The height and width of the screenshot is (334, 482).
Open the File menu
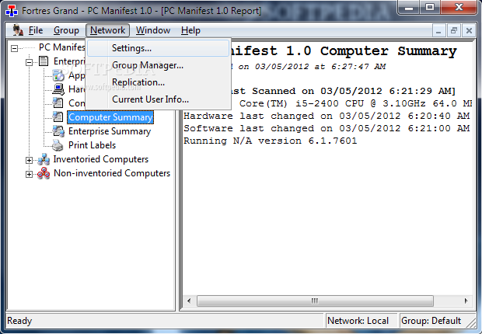point(35,30)
